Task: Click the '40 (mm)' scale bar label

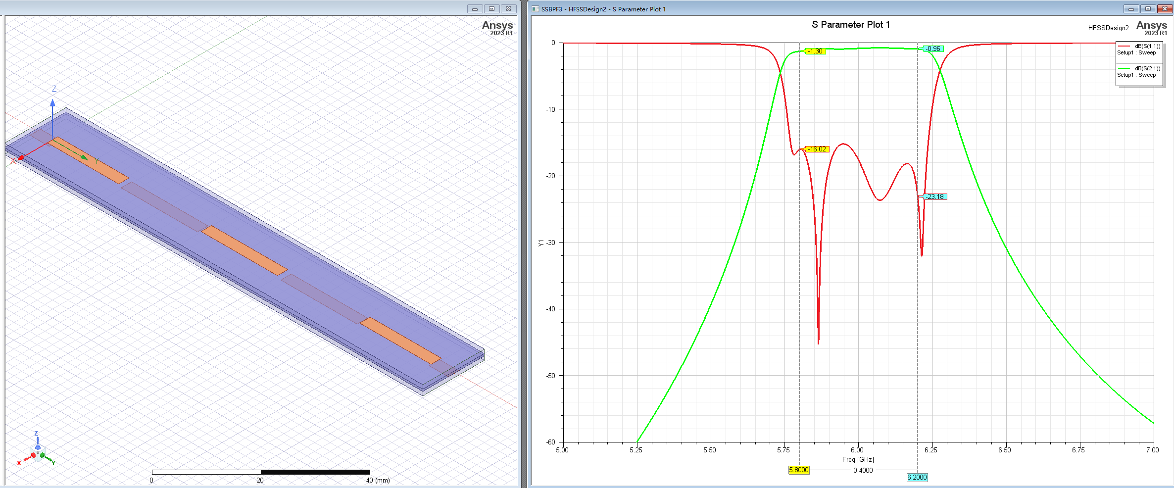Action: [x=378, y=481]
